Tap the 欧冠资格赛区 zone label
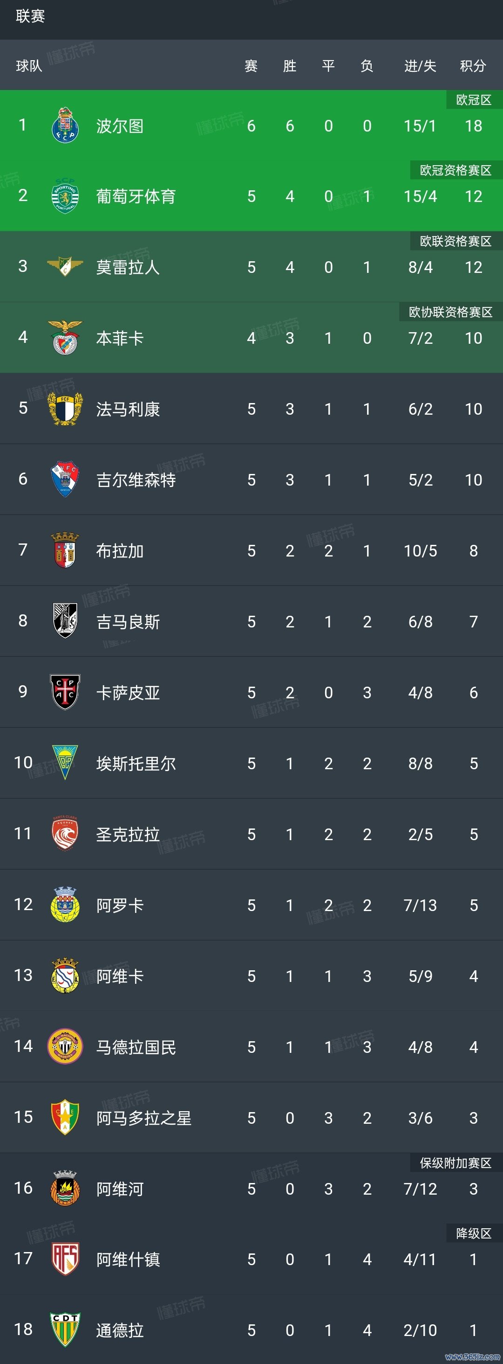Image resolution: width=503 pixels, height=1364 pixels. coord(455,171)
